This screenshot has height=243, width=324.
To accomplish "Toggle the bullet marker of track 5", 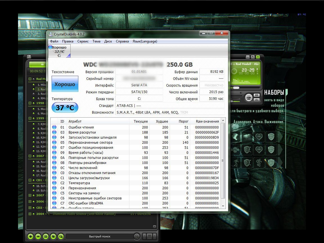I will (x=34, y=109).
